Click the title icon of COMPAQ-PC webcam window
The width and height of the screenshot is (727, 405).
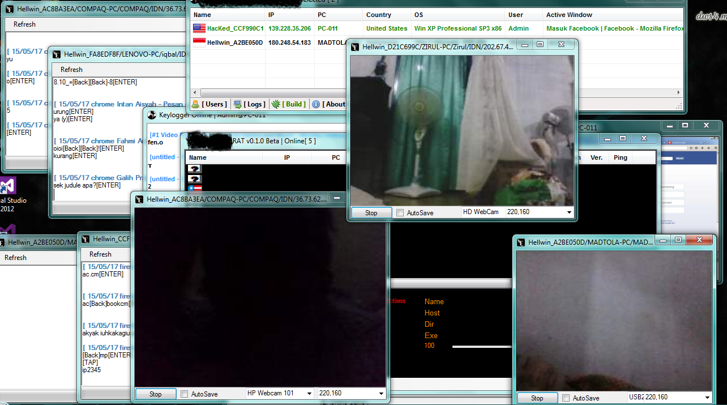pyautogui.click(x=139, y=199)
